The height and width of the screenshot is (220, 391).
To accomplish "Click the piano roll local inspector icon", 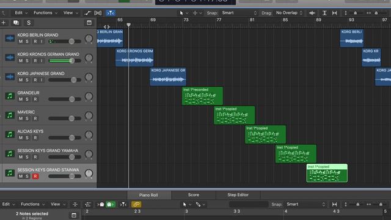I will pyautogui.click(x=74, y=215).
